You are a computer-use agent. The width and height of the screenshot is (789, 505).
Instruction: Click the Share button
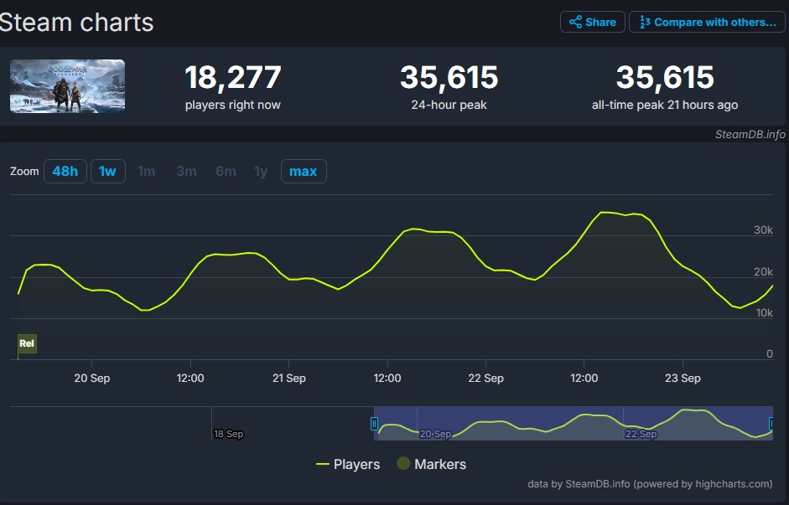592,22
